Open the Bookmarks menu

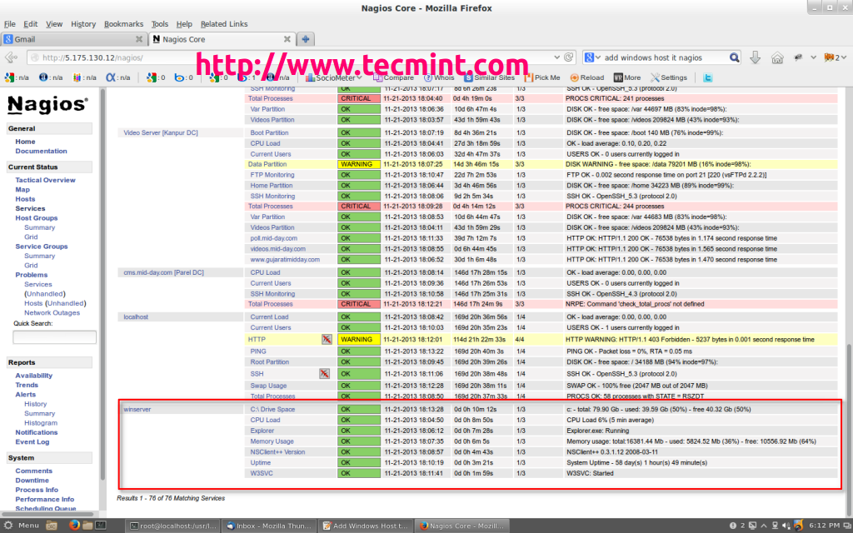[x=123, y=24]
